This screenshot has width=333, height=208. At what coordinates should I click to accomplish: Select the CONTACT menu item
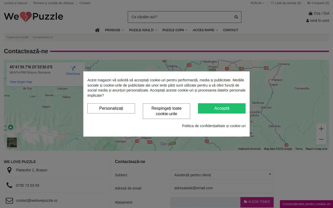coord(230,30)
